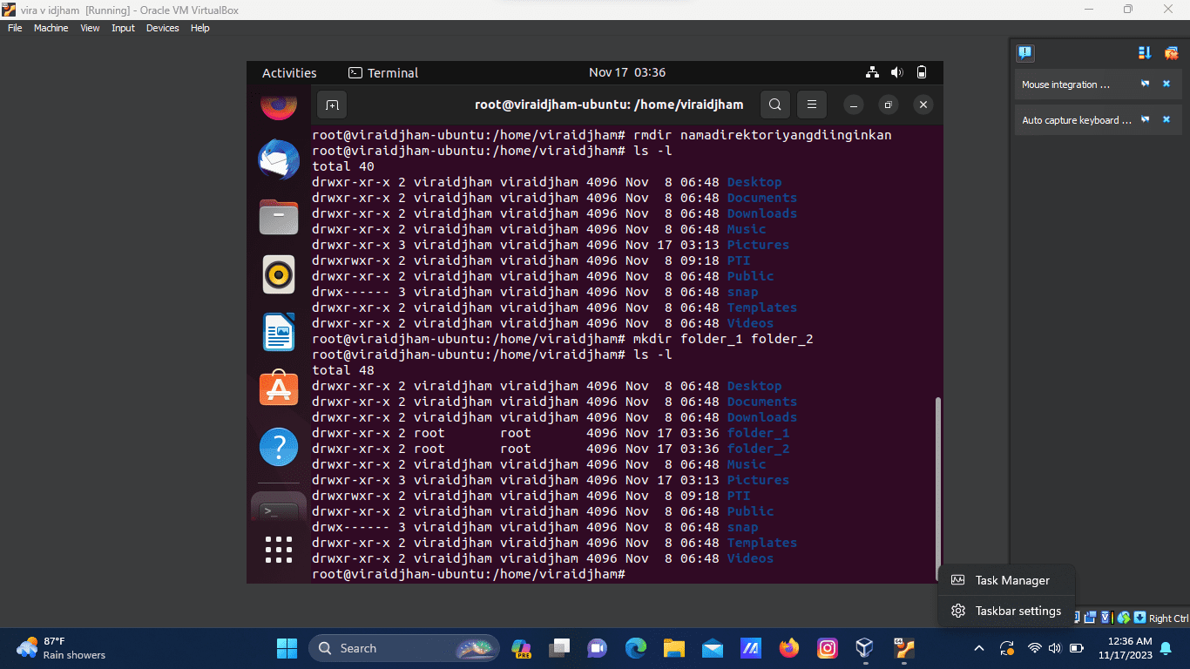Click the terminal search magnifier button

[x=774, y=105]
